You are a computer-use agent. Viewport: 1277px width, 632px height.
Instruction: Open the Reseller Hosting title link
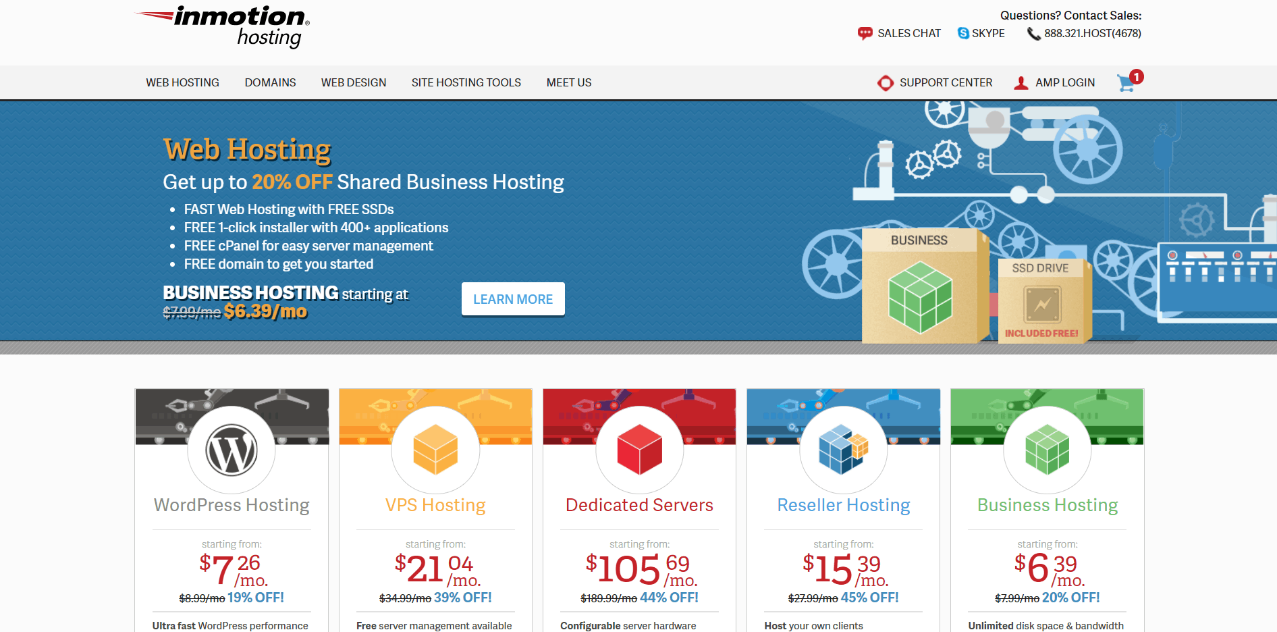[x=844, y=505]
